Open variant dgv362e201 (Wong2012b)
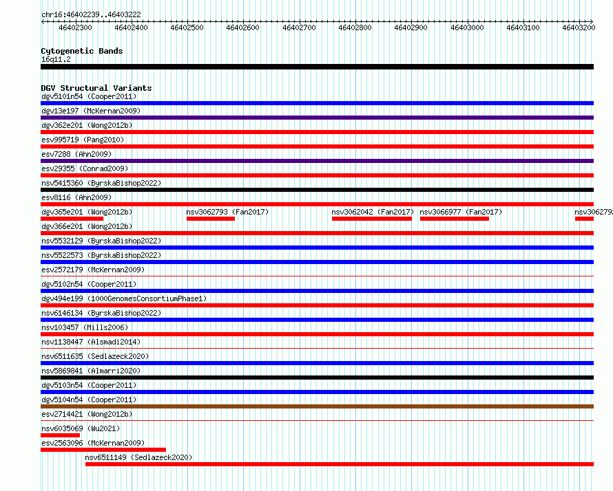The image size is (613, 491). (87, 125)
